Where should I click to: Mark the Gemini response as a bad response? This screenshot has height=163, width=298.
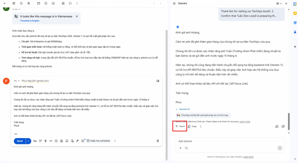283,126
